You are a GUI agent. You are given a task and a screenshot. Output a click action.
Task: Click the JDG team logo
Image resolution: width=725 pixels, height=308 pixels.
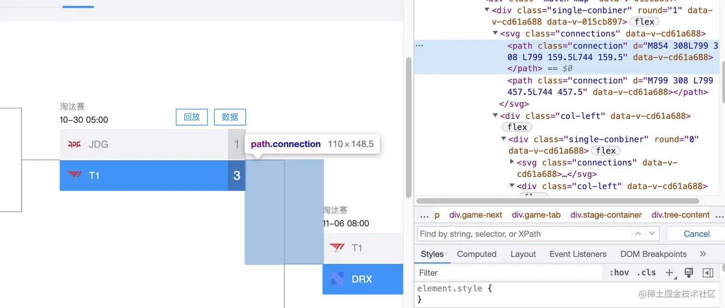(74, 144)
